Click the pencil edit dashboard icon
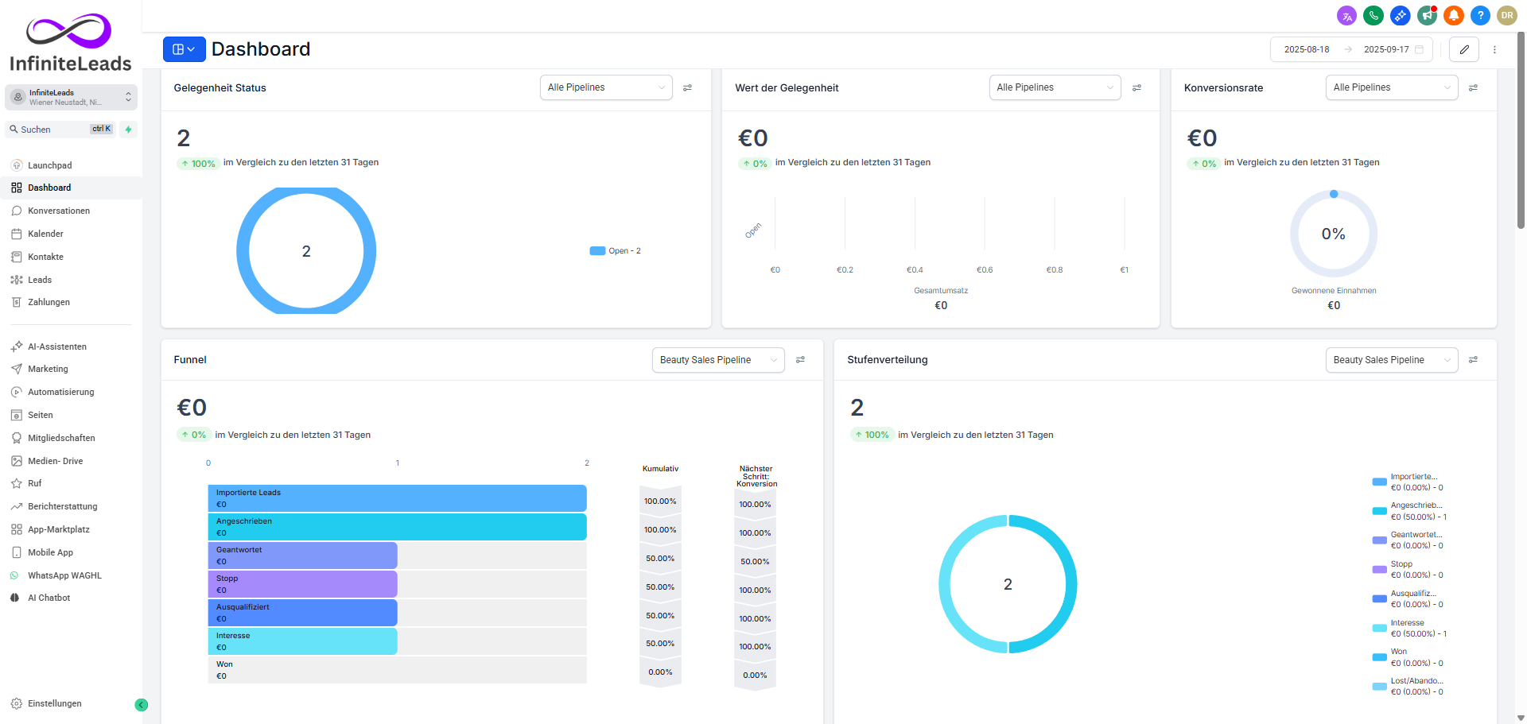1527x724 pixels. tap(1463, 49)
